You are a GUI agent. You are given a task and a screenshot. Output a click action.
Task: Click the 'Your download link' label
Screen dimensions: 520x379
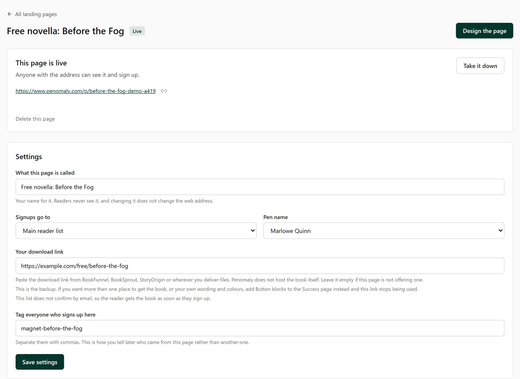coord(39,252)
